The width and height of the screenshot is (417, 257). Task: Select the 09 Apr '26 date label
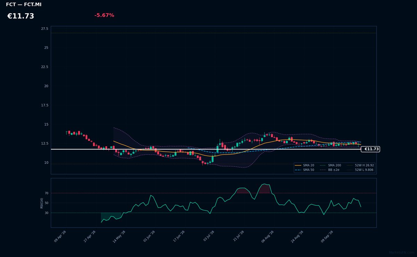[x=60, y=237]
